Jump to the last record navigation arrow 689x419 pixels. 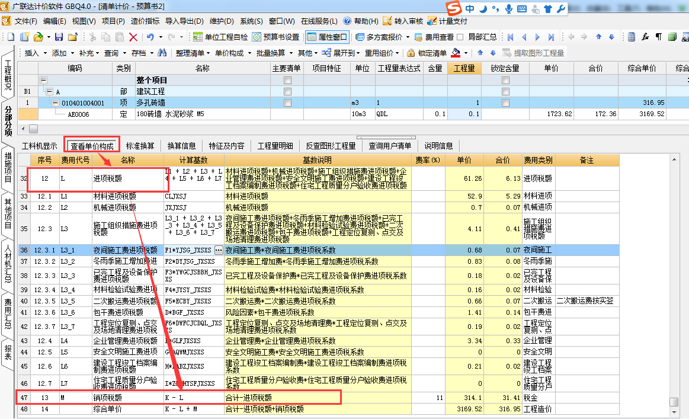(551, 37)
